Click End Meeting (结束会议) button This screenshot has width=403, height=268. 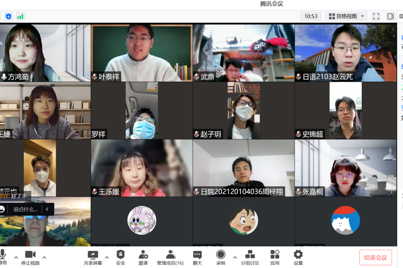pyautogui.click(x=375, y=257)
